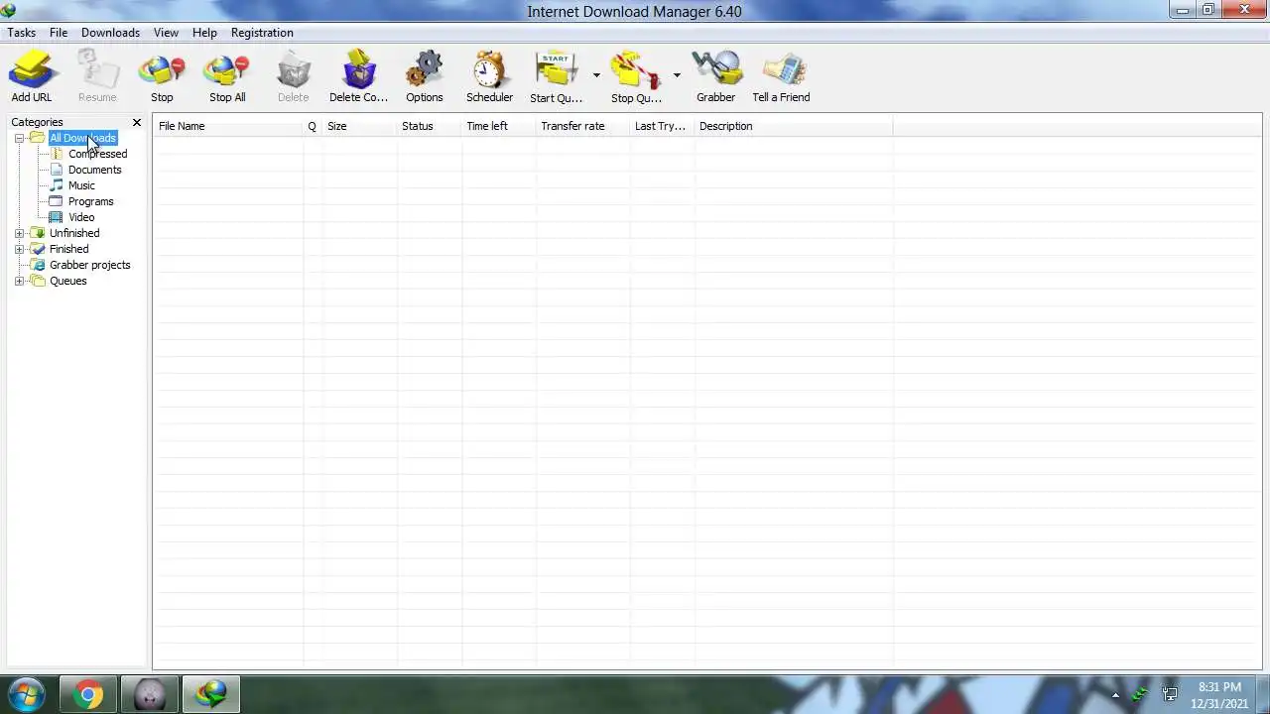
Task: Open the File menu
Action: [x=59, y=33]
